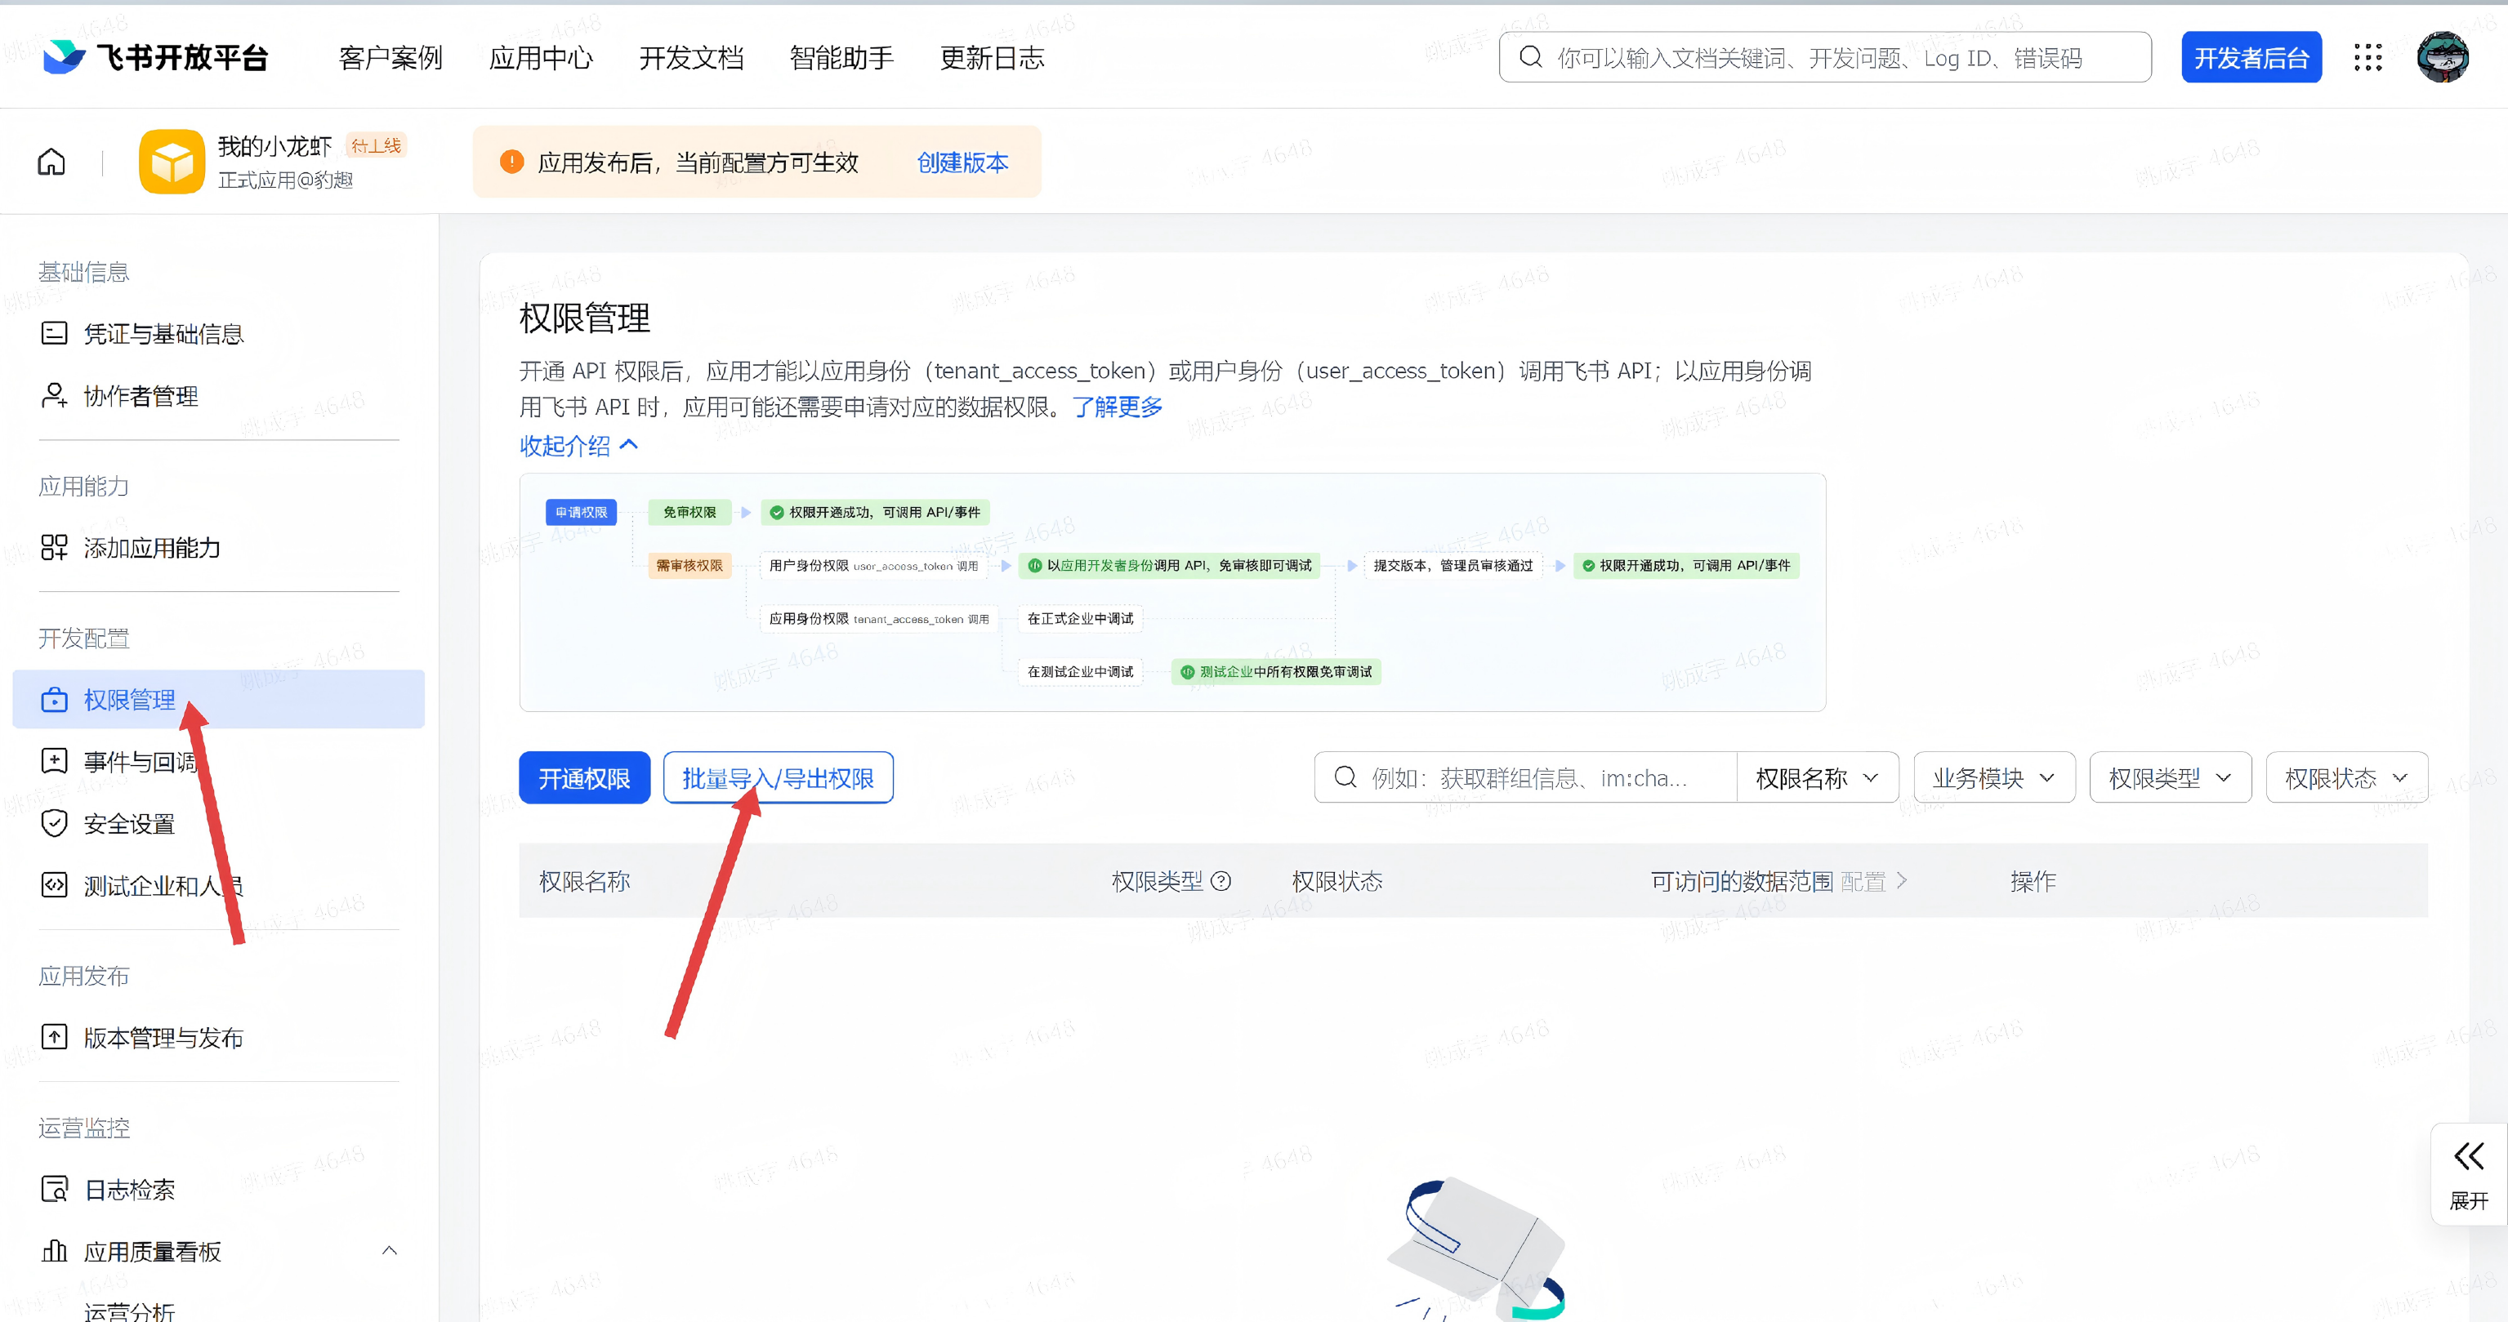The height and width of the screenshot is (1322, 2508).
Task: Click the help question icon beside 权限类型
Action: click(1221, 881)
